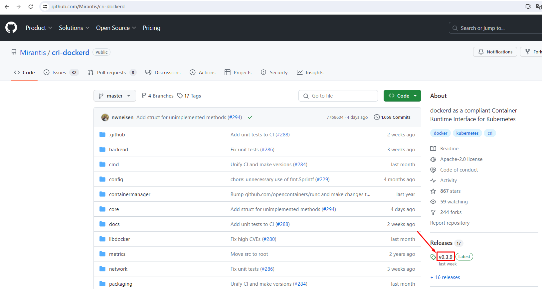Click the kubernetes topic tag
This screenshot has height=289, width=542.
467,133
